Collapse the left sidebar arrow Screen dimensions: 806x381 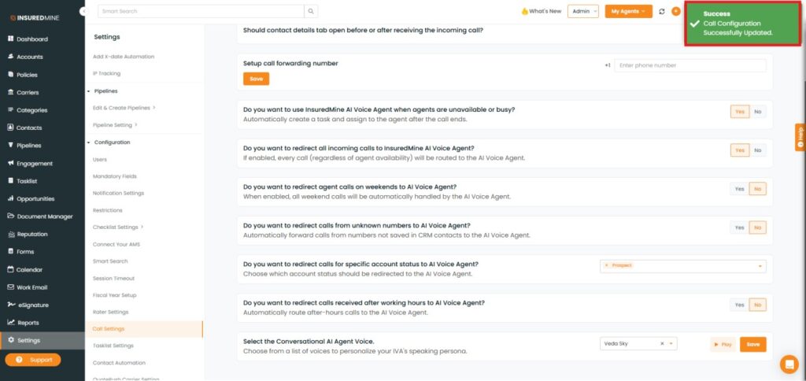point(83,11)
